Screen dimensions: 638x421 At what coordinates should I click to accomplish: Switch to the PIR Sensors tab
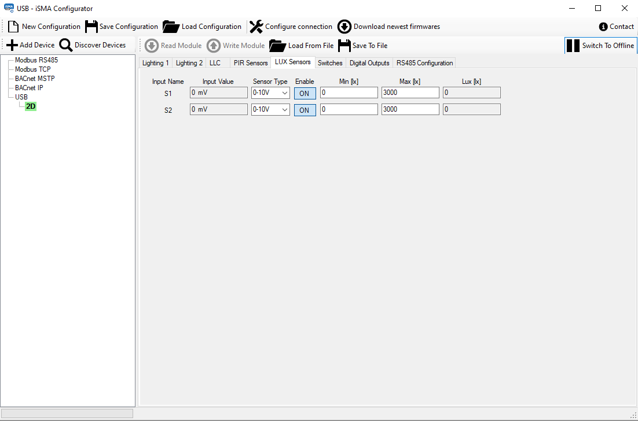[251, 63]
